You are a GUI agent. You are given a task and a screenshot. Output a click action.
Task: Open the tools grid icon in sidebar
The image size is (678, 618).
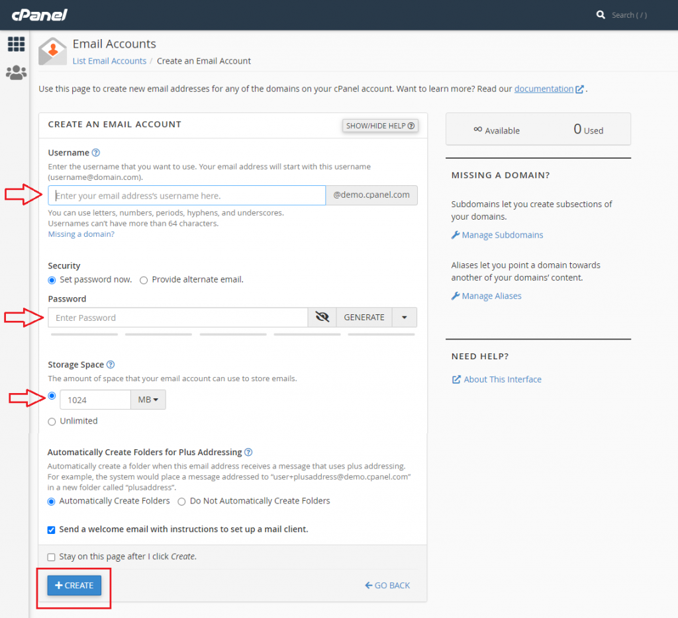[17, 44]
